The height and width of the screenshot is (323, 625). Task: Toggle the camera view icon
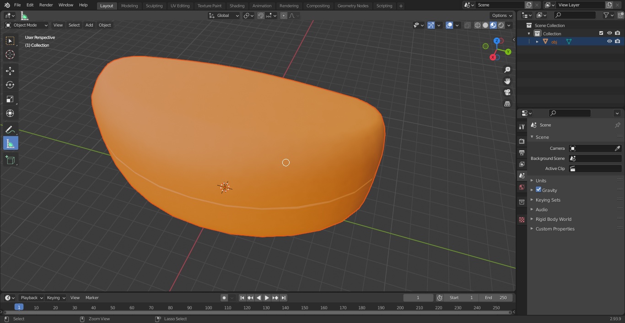pyautogui.click(x=507, y=92)
